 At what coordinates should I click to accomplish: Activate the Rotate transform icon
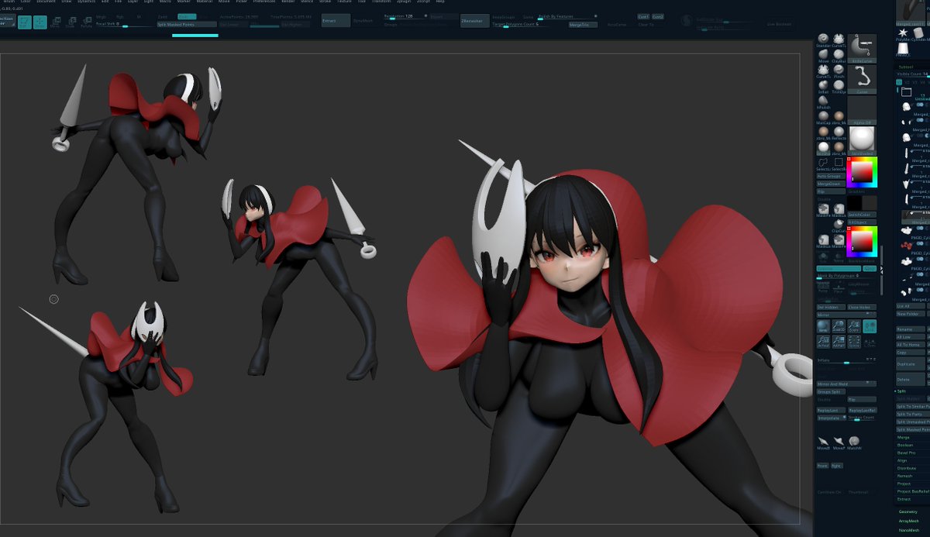click(86, 22)
